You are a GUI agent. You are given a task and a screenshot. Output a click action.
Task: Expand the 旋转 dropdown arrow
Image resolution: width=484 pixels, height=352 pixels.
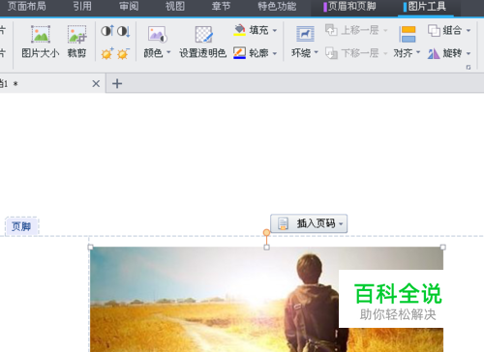click(x=469, y=53)
